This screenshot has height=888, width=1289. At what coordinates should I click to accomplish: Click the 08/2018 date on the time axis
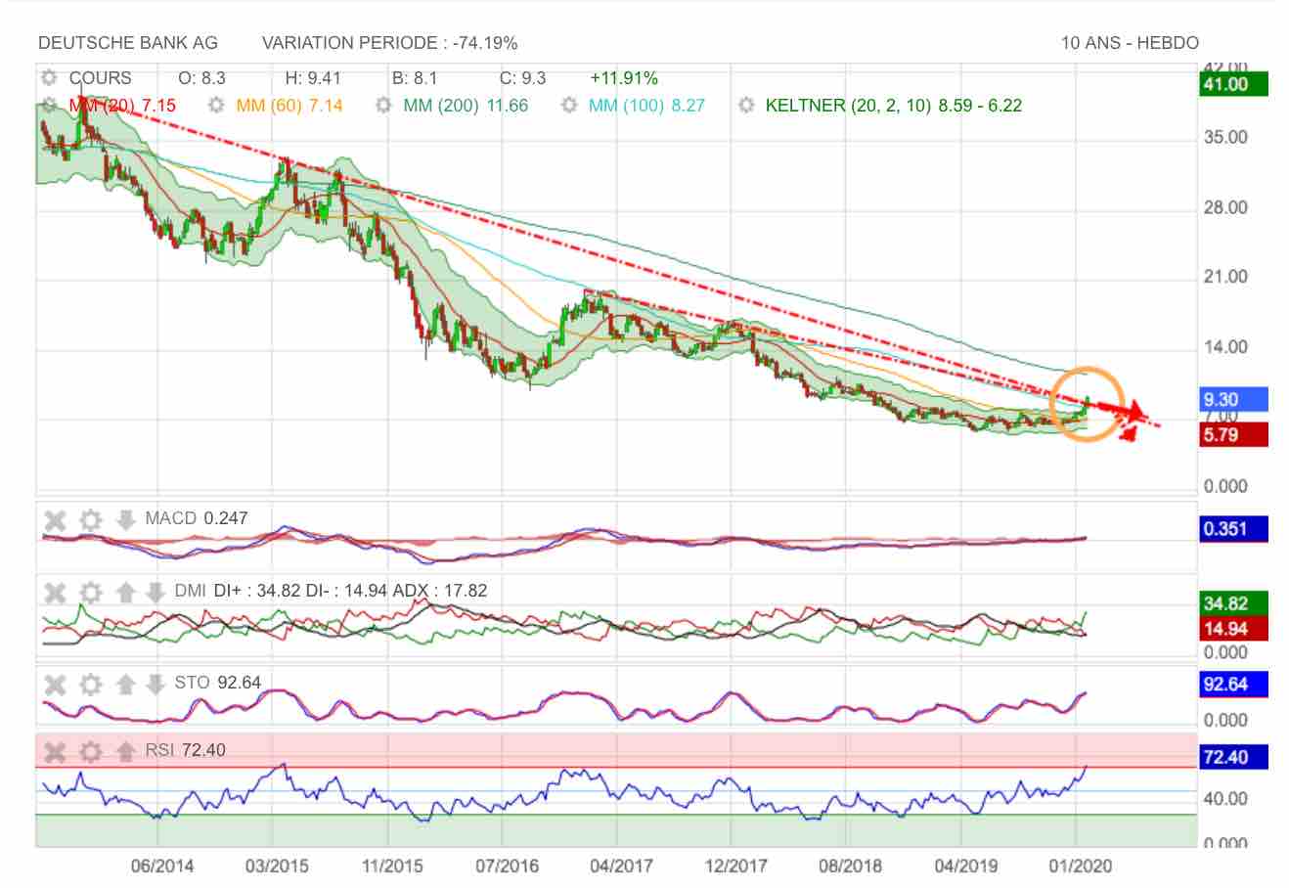(x=849, y=866)
